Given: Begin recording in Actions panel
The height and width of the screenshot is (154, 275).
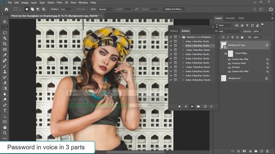Looking at the screenshot, I should [x=186, y=107].
